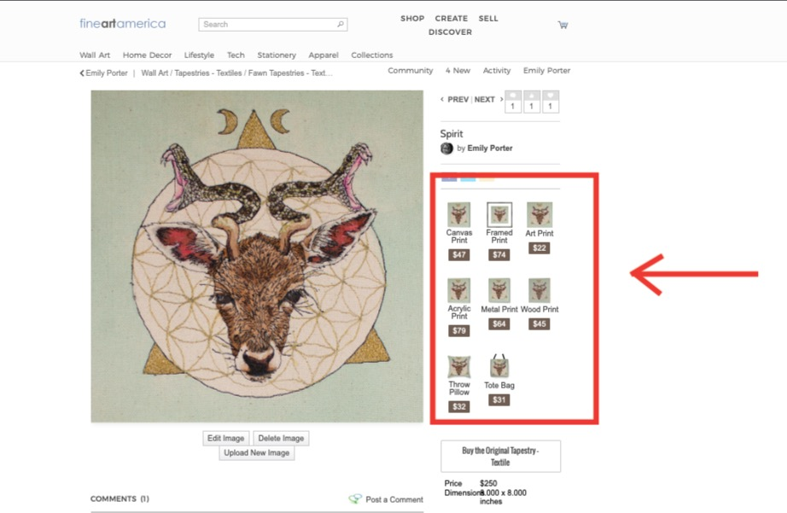Open the SHOP menu
Screen dimensions: 787x513
pos(412,19)
